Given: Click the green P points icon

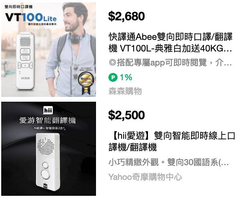Looking at the screenshot, I should tap(113, 77).
